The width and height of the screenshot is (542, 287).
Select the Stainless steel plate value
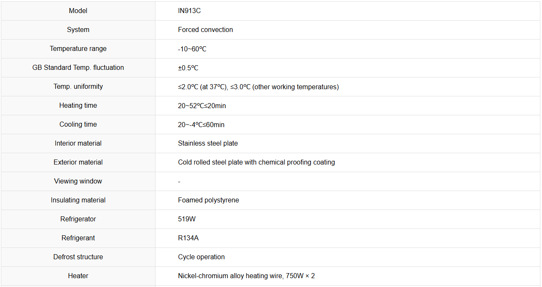[x=208, y=143]
